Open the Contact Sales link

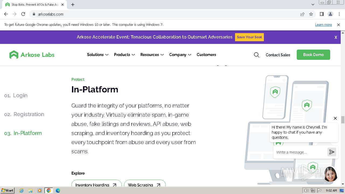click(x=278, y=55)
